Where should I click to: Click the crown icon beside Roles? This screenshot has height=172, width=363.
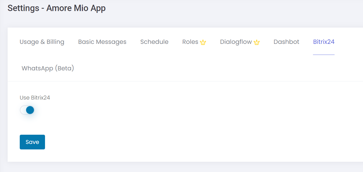[203, 42]
